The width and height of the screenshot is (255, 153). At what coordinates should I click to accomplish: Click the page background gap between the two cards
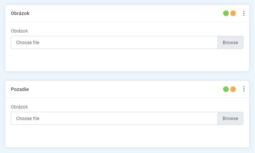(127, 76)
